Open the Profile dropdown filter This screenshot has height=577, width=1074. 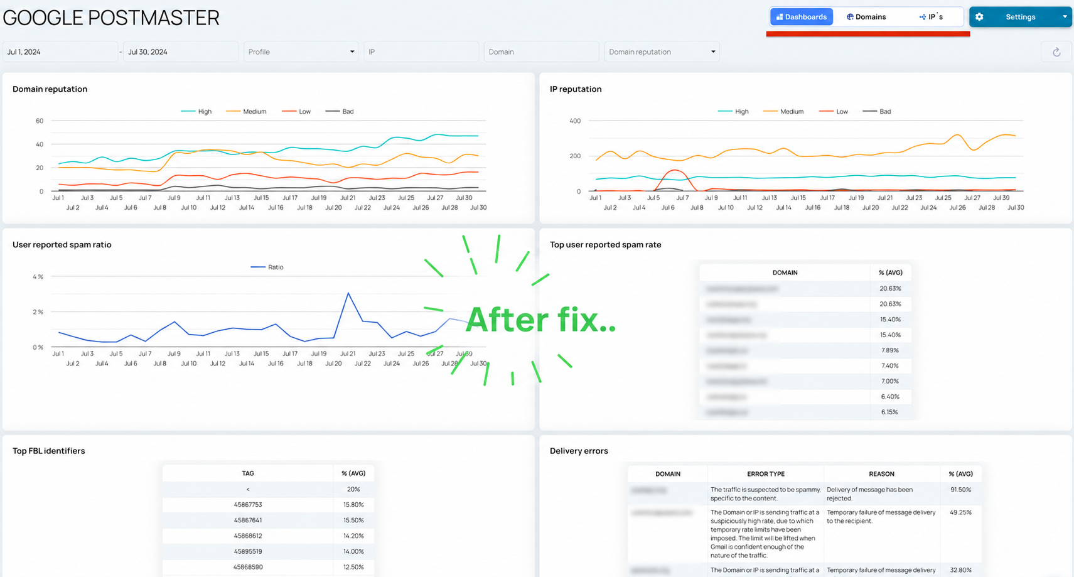click(301, 51)
